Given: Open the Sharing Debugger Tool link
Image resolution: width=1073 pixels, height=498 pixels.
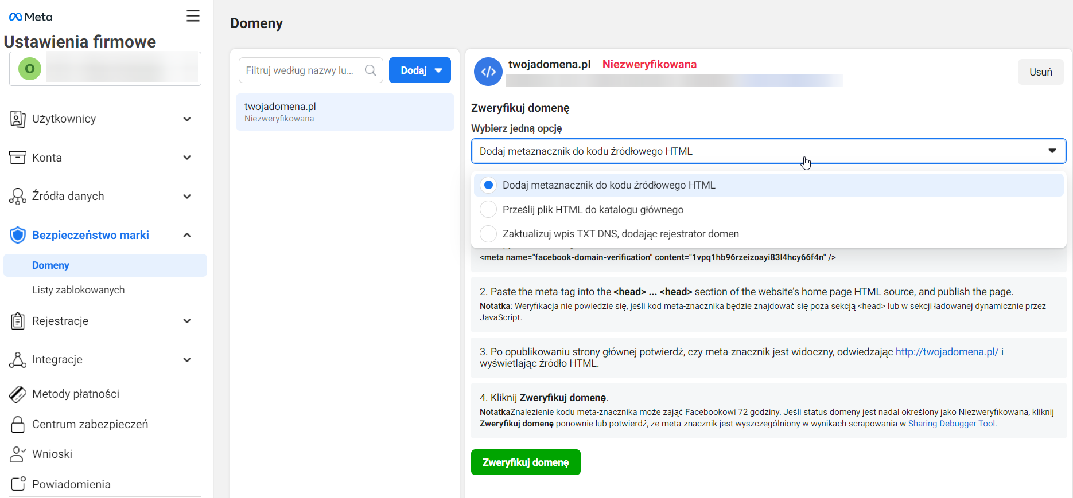Looking at the screenshot, I should 952,424.
